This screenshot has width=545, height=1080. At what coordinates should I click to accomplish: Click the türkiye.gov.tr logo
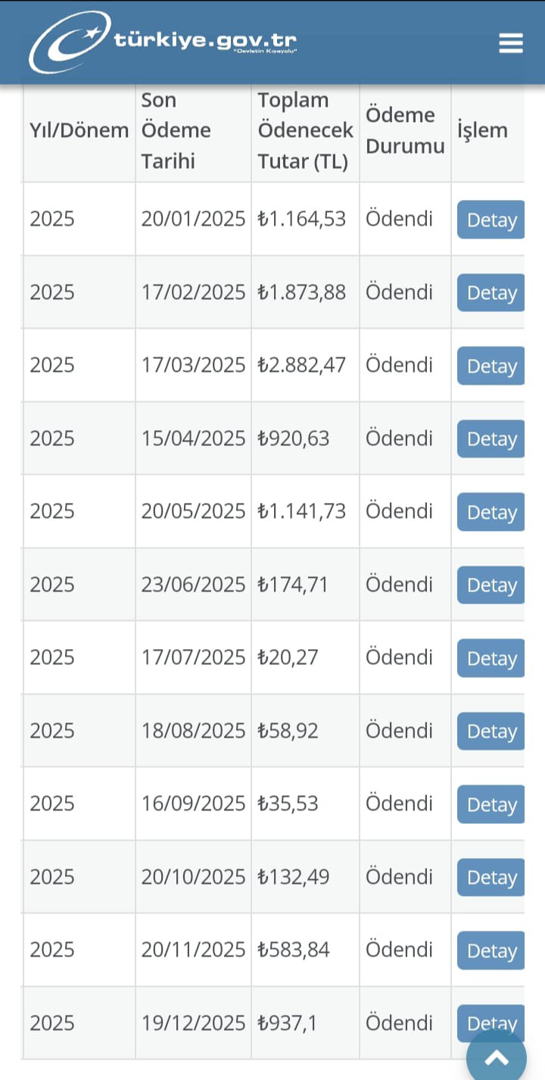(x=164, y=42)
